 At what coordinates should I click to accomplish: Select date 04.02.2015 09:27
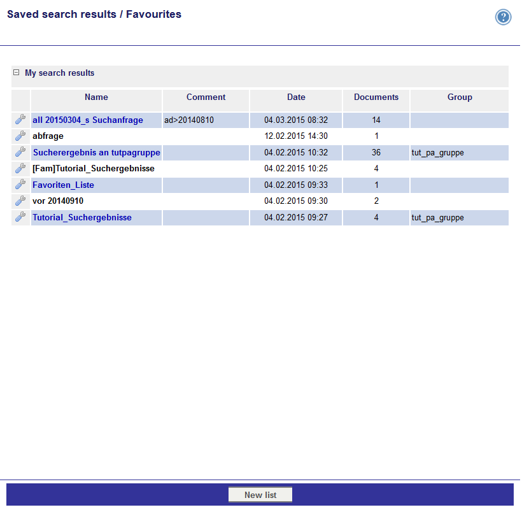click(x=296, y=218)
